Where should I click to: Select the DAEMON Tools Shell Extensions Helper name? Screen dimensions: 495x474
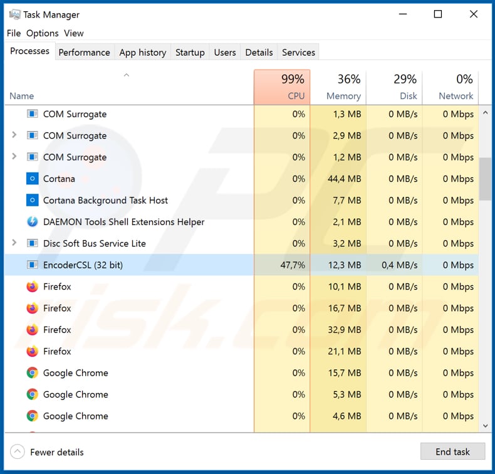pos(124,222)
